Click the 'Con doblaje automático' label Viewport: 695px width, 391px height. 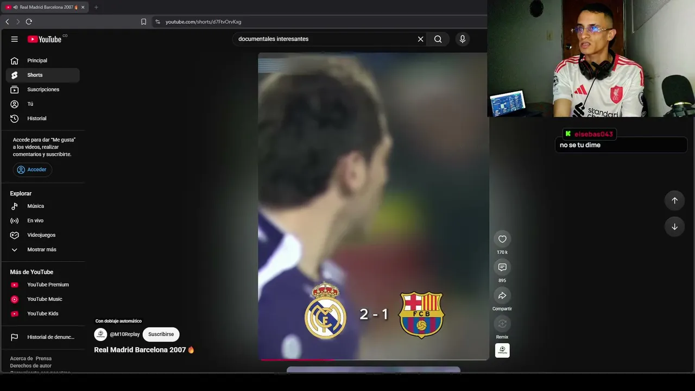[x=118, y=321]
